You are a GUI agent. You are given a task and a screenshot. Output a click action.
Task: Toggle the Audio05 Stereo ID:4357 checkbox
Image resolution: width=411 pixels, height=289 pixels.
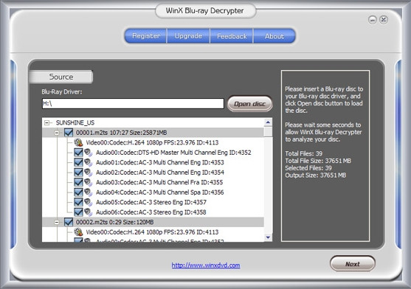(x=78, y=202)
